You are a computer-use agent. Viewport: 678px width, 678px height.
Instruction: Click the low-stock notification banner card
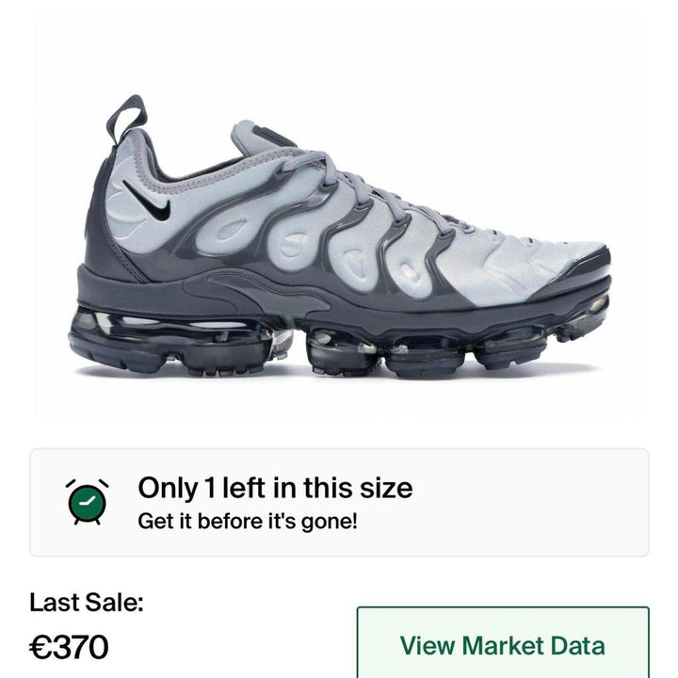(339, 503)
